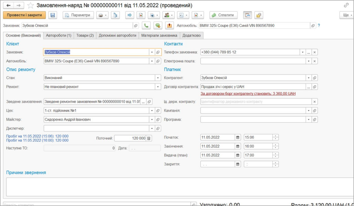
Task: Focus the Поточний mileage field
Action: click(x=130, y=138)
